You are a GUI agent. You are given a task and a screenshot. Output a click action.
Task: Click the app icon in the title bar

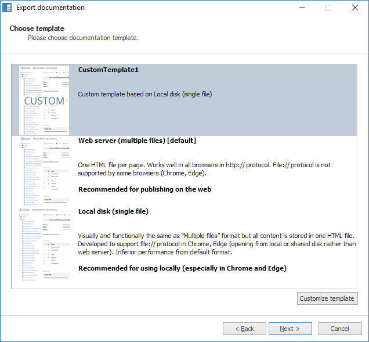pos(8,8)
